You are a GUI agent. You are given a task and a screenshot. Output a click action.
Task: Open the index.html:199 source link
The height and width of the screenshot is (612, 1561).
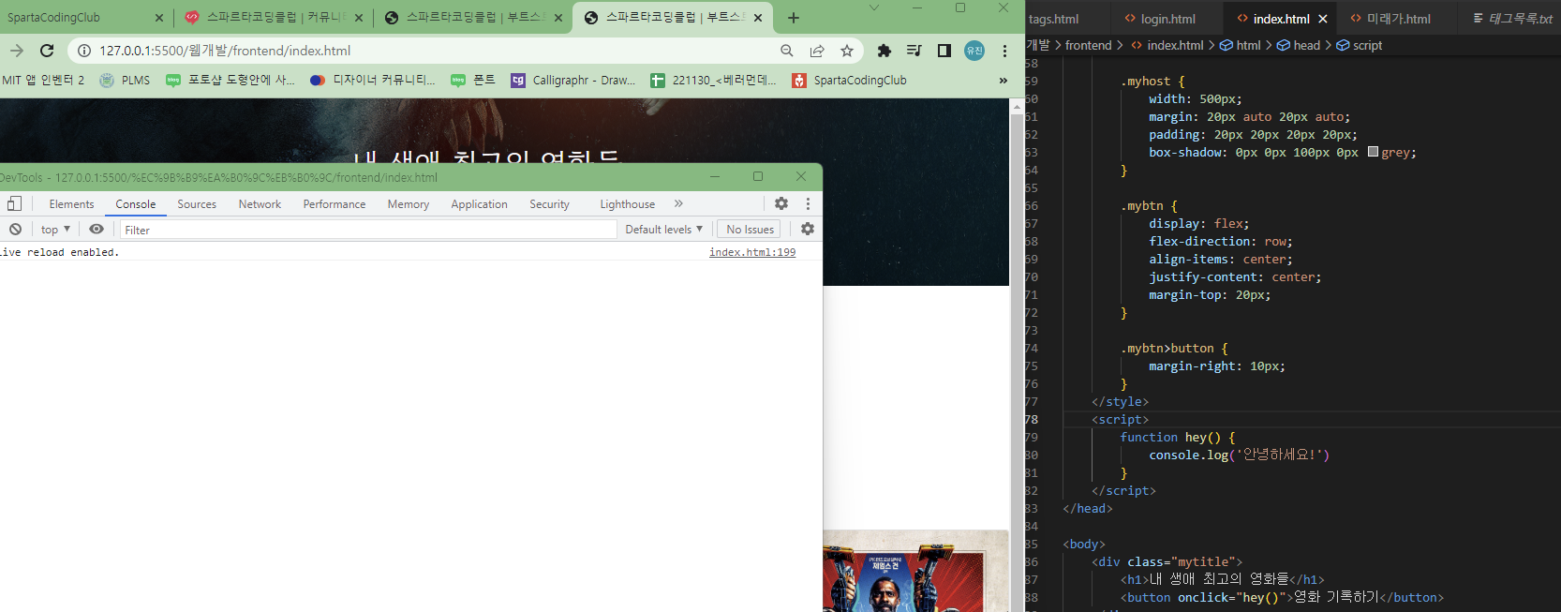(x=752, y=252)
